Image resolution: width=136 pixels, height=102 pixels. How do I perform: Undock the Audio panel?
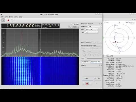pyautogui.click(x=99, y=65)
